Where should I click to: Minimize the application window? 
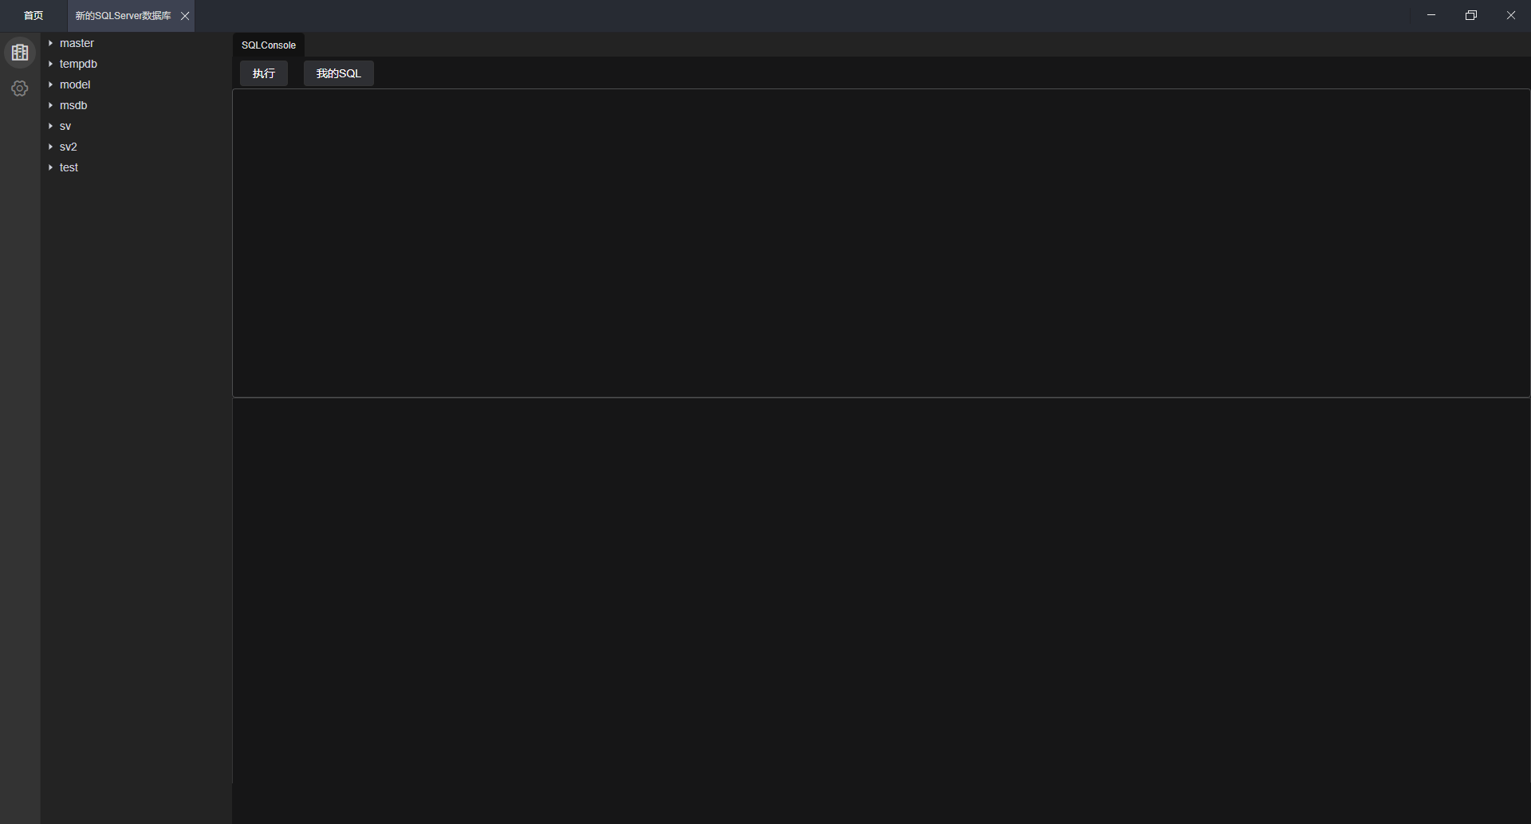pos(1431,15)
